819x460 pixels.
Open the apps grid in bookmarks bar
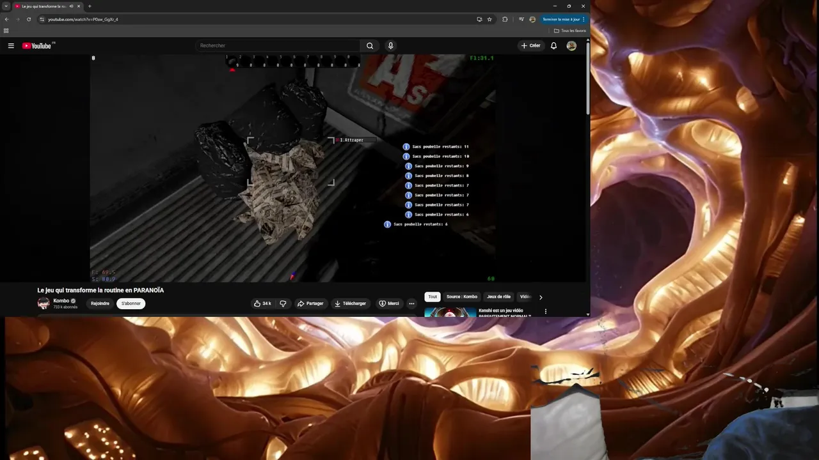click(6, 31)
